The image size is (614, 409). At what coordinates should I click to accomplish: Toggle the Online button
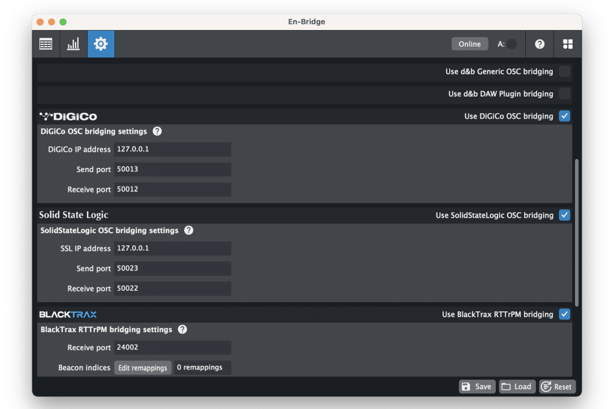tap(469, 44)
